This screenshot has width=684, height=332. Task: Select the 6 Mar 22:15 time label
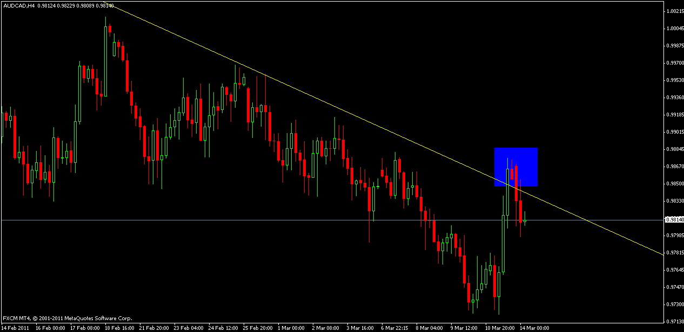tap(396, 328)
